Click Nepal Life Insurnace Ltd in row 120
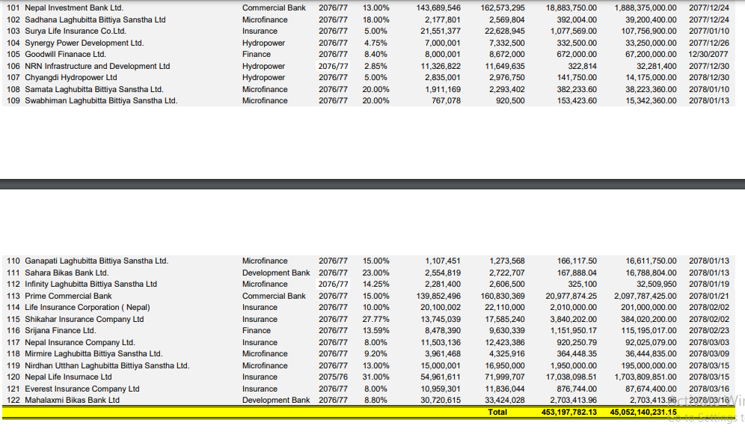The height and width of the screenshot is (432, 745). (x=68, y=377)
